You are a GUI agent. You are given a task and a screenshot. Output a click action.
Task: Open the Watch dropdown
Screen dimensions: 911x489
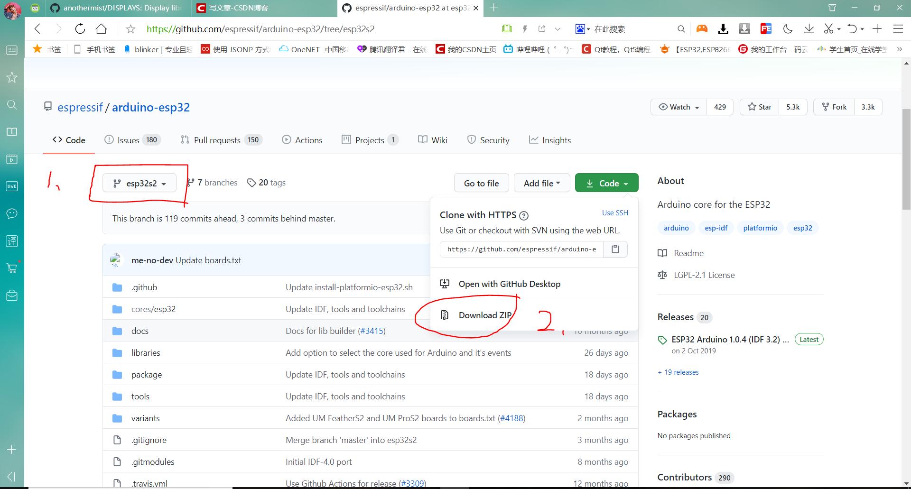pyautogui.click(x=679, y=107)
